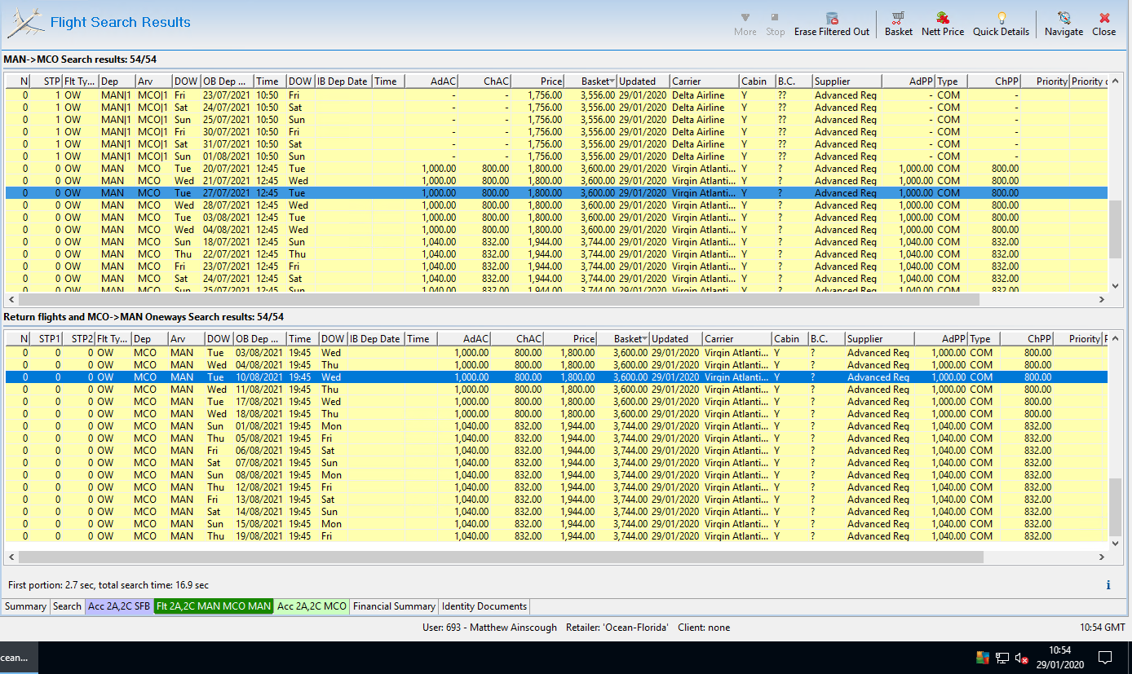
Task: Select the Acc 2A,2C SFB tab
Action: 119,606
